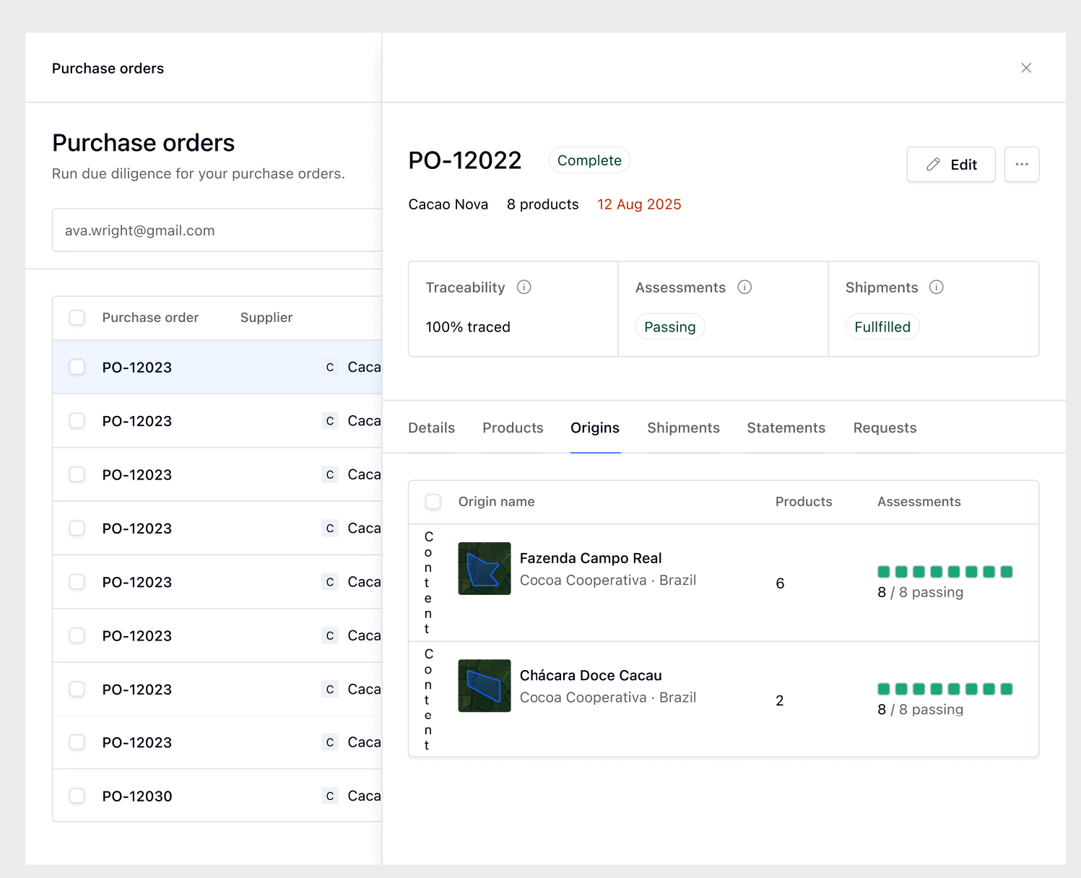Viewport: 1081px width, 878px height.
Task: Click the Cacao Nova supplier name
Action: (448, 204)
